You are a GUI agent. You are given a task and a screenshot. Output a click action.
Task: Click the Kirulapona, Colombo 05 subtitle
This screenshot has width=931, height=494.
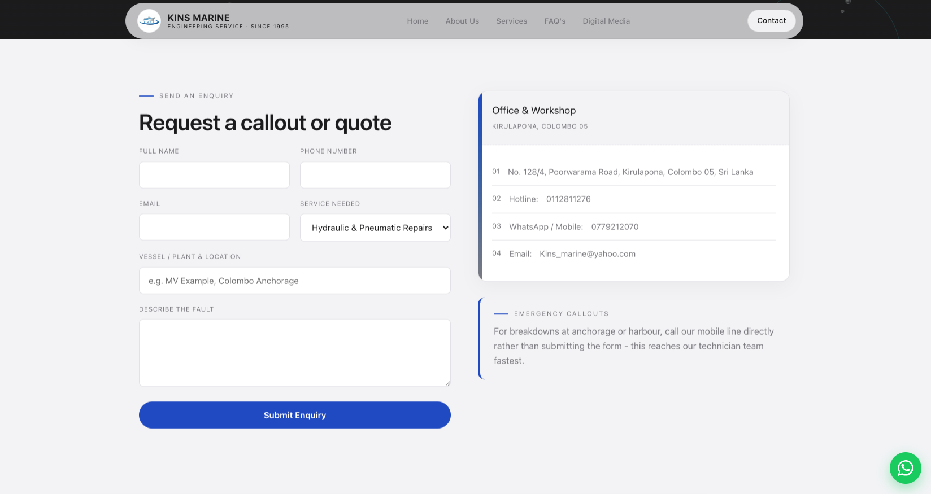[x=540, y=126]
